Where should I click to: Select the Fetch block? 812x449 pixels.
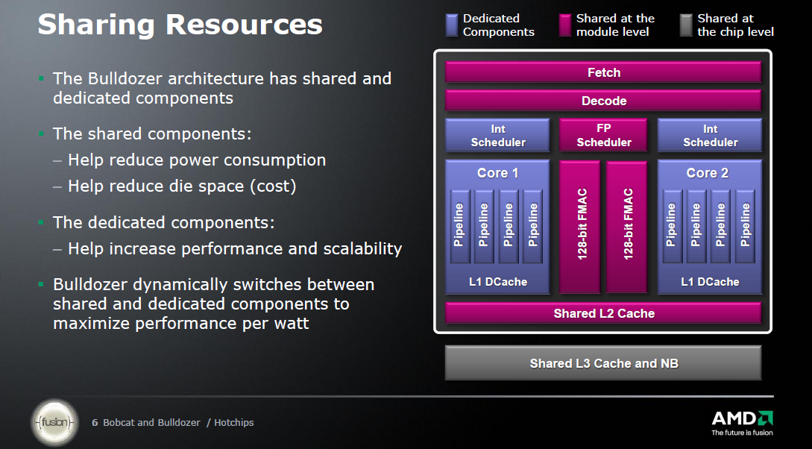pyautogui.click(x=603, y=72)
